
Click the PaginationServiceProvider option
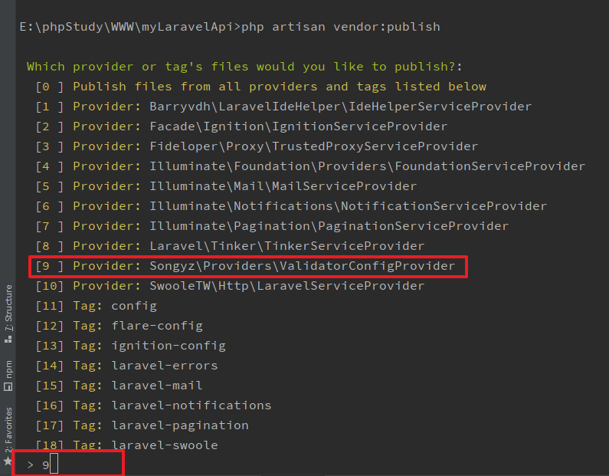272,226
